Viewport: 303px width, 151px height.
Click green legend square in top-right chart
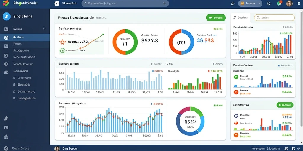281,33
